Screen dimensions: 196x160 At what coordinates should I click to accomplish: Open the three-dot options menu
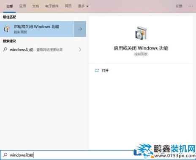tap(191, 6)
